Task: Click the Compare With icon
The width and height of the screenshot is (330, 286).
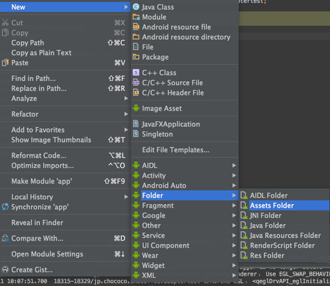Action: (x=5, y=239)
